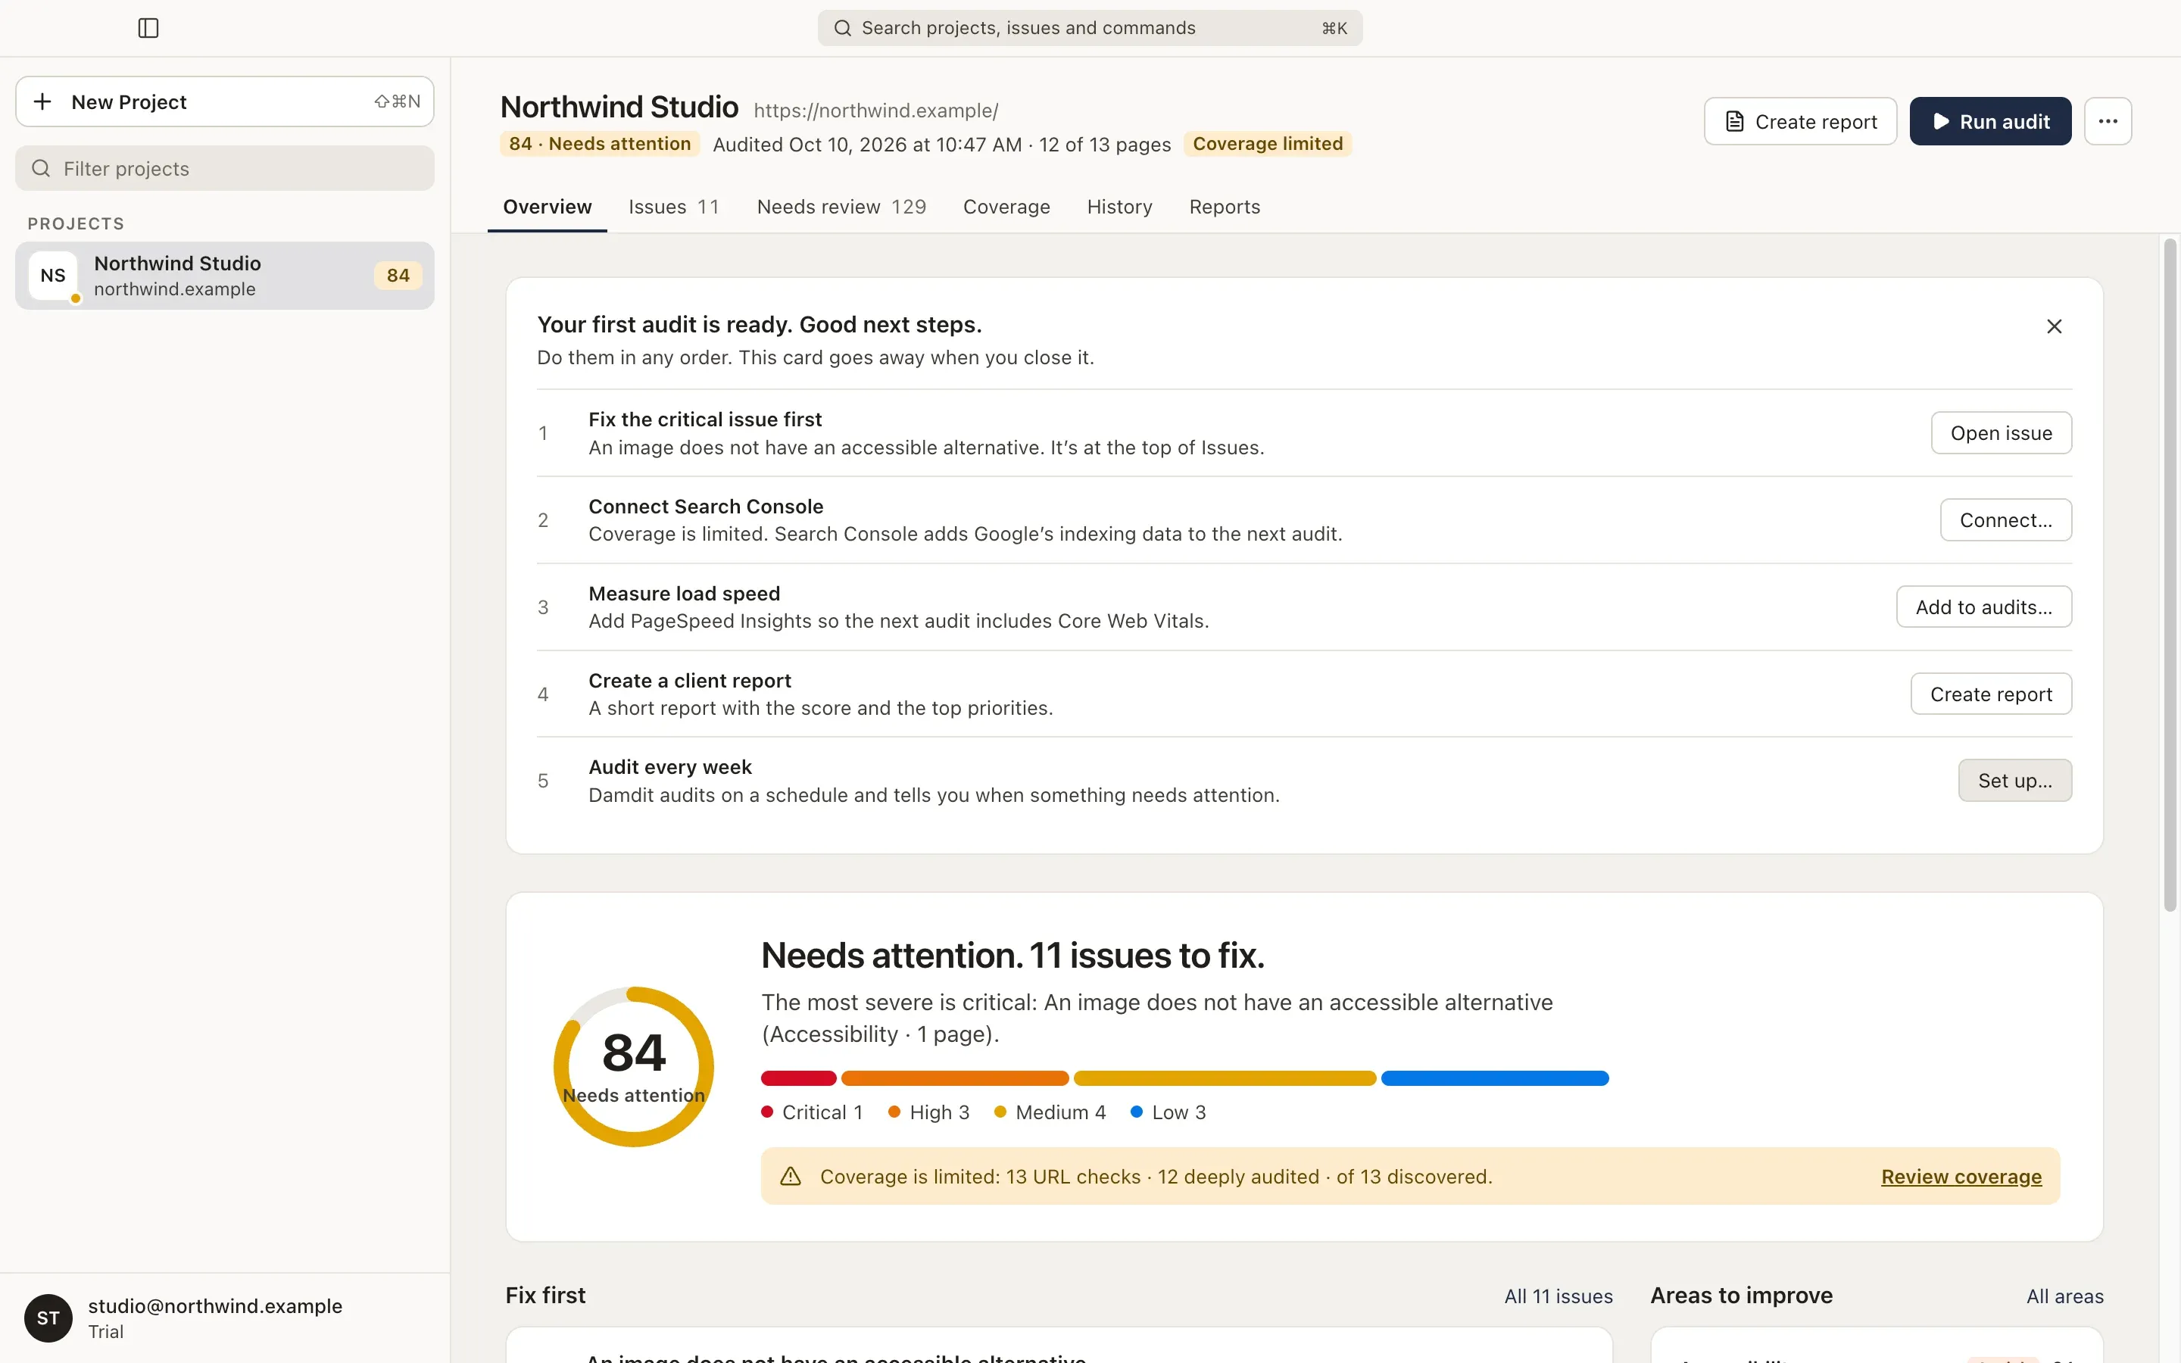Click the Set up... weekly audit button

tap(2014, 781)
